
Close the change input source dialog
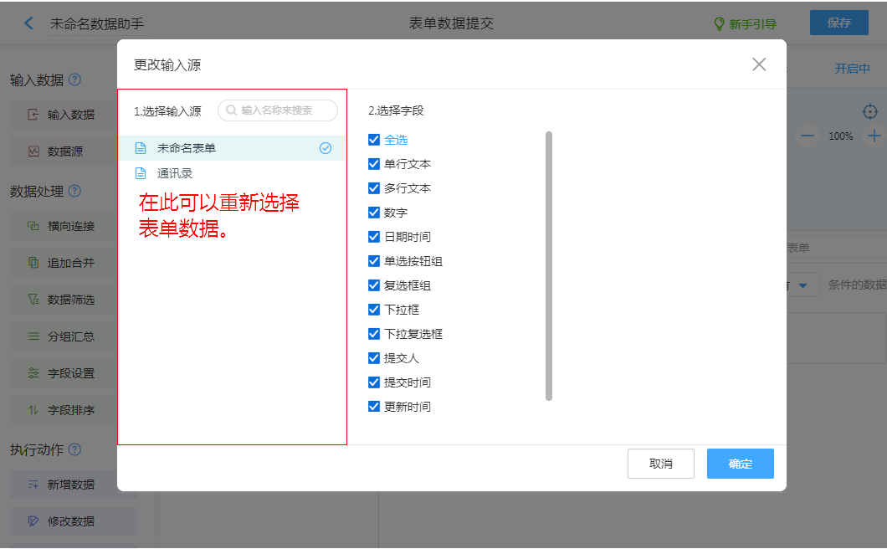click(x=759, y=64)
